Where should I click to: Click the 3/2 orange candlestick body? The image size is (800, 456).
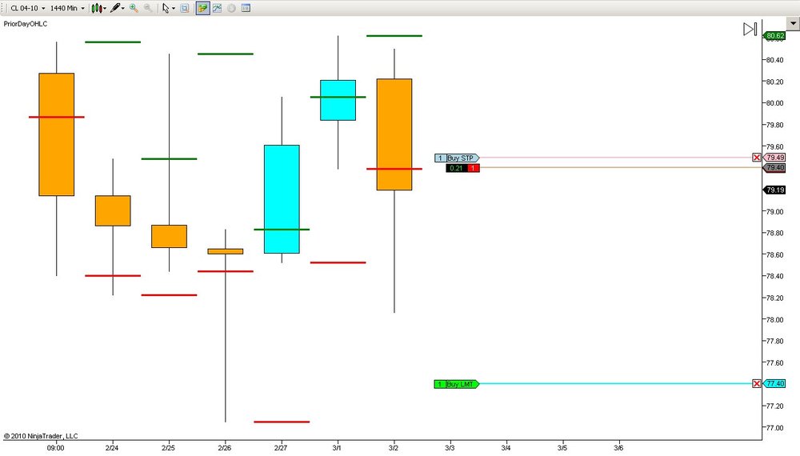394,134
